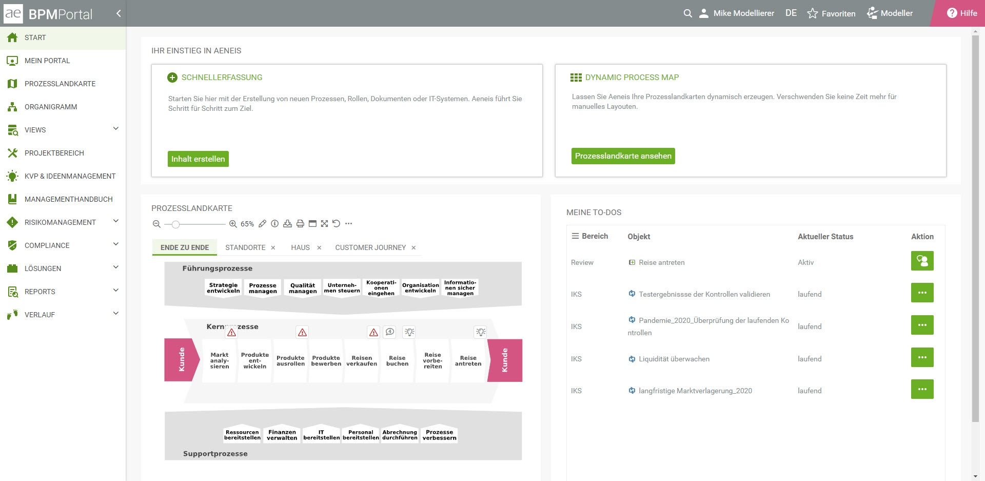Screen dimensions: 985x481
Task: Download the process map diagram
Action: (287, 224)
